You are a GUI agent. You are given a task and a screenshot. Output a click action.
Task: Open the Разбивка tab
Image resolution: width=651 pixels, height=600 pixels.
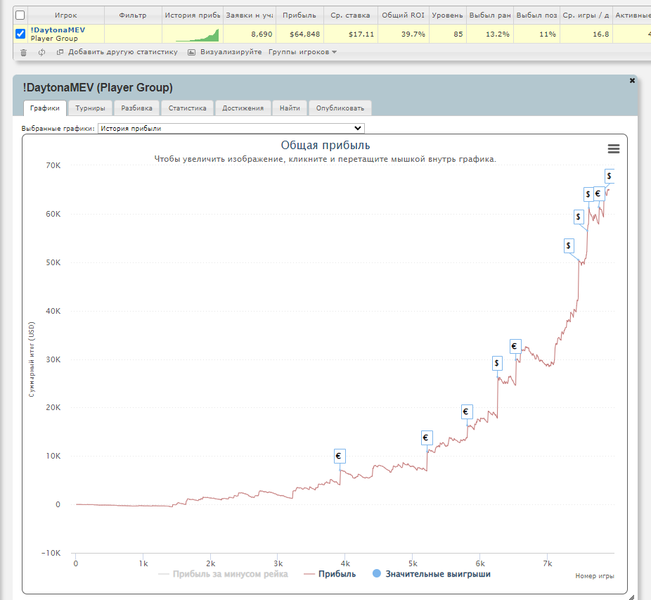click(x=136, y=108)
